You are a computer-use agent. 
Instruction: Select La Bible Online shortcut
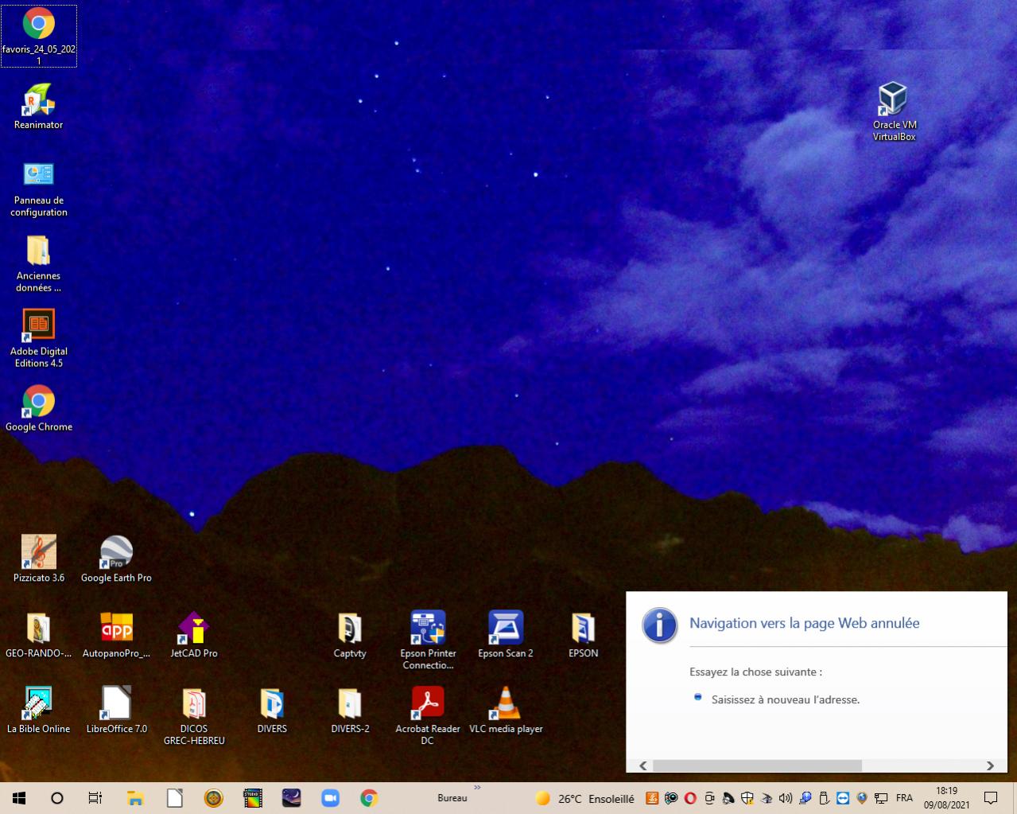pos(38,710)
